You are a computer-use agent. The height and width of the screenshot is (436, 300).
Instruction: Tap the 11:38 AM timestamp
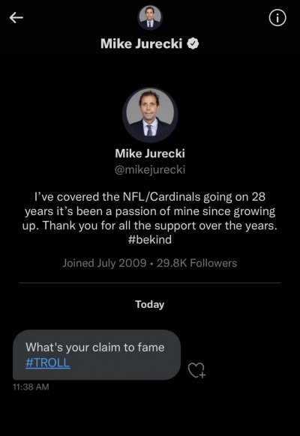click(31, 387)
